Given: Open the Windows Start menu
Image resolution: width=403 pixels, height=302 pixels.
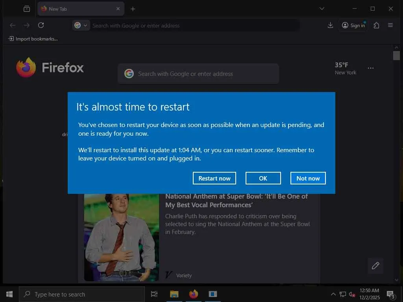Looking at the screenshot, I should (9, 294).
